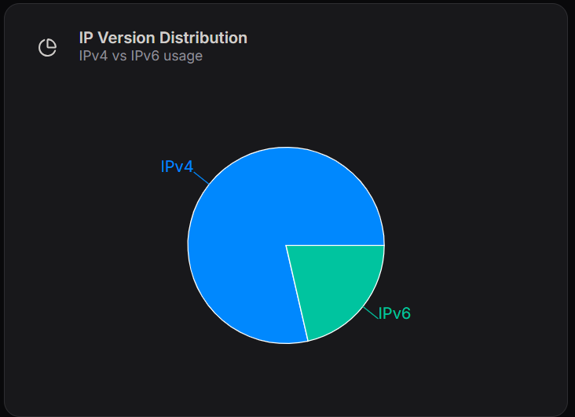This screenshot has height=417, width=575.
Task: Click the IP Version Distribution title
Action: point(163,38)
